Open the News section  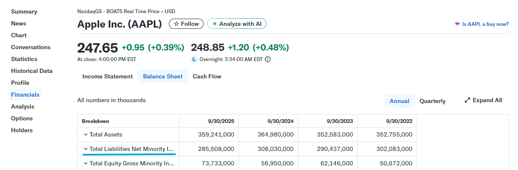(x=19, y=23)
